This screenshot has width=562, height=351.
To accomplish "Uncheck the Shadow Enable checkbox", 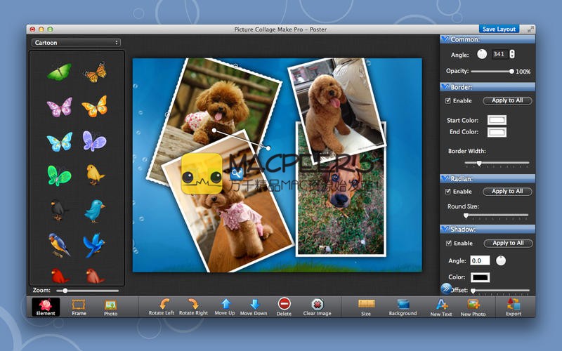I will 448,244.
